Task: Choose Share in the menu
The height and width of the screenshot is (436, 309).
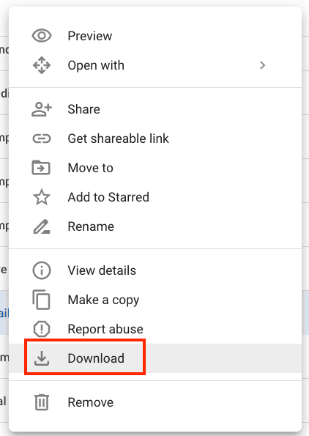Action: (155, 109)
